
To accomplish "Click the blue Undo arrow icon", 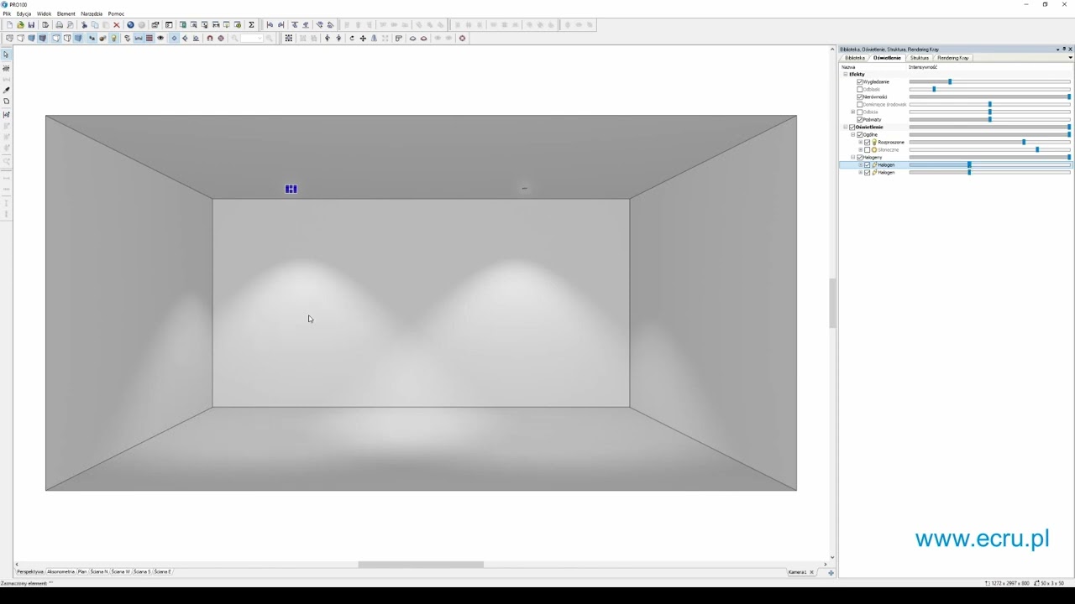I will (x=130, y=25).
